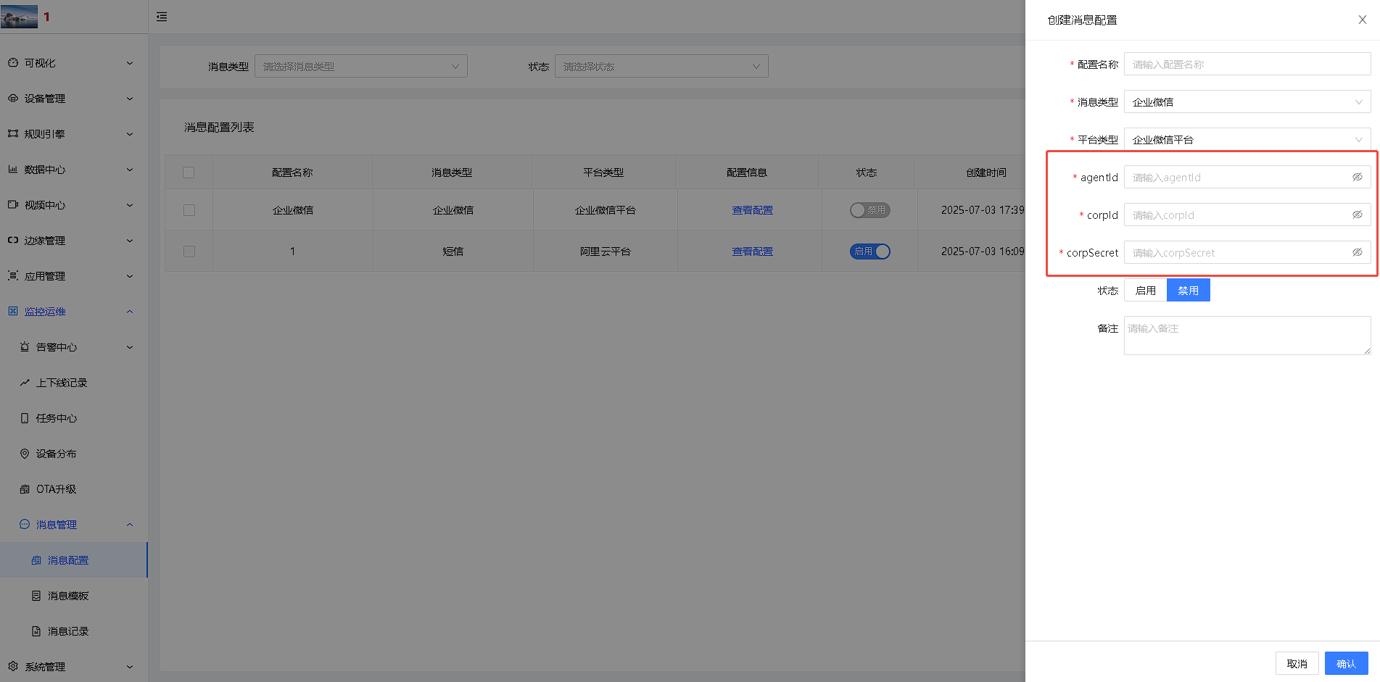Toggle visibility eye icon in agentId field

(x=1357, y=177)
